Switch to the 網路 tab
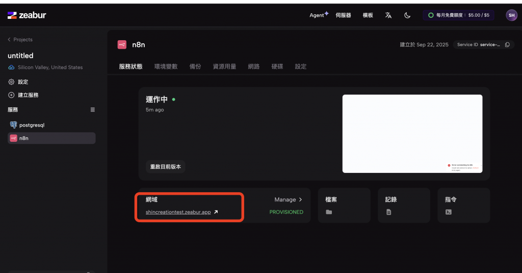The width and height of the screenshot is (522, 273). (254, 67)
